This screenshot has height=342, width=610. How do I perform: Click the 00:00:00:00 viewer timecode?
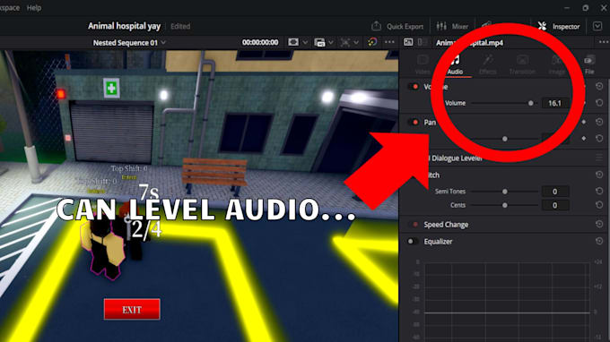click(260, 42)
